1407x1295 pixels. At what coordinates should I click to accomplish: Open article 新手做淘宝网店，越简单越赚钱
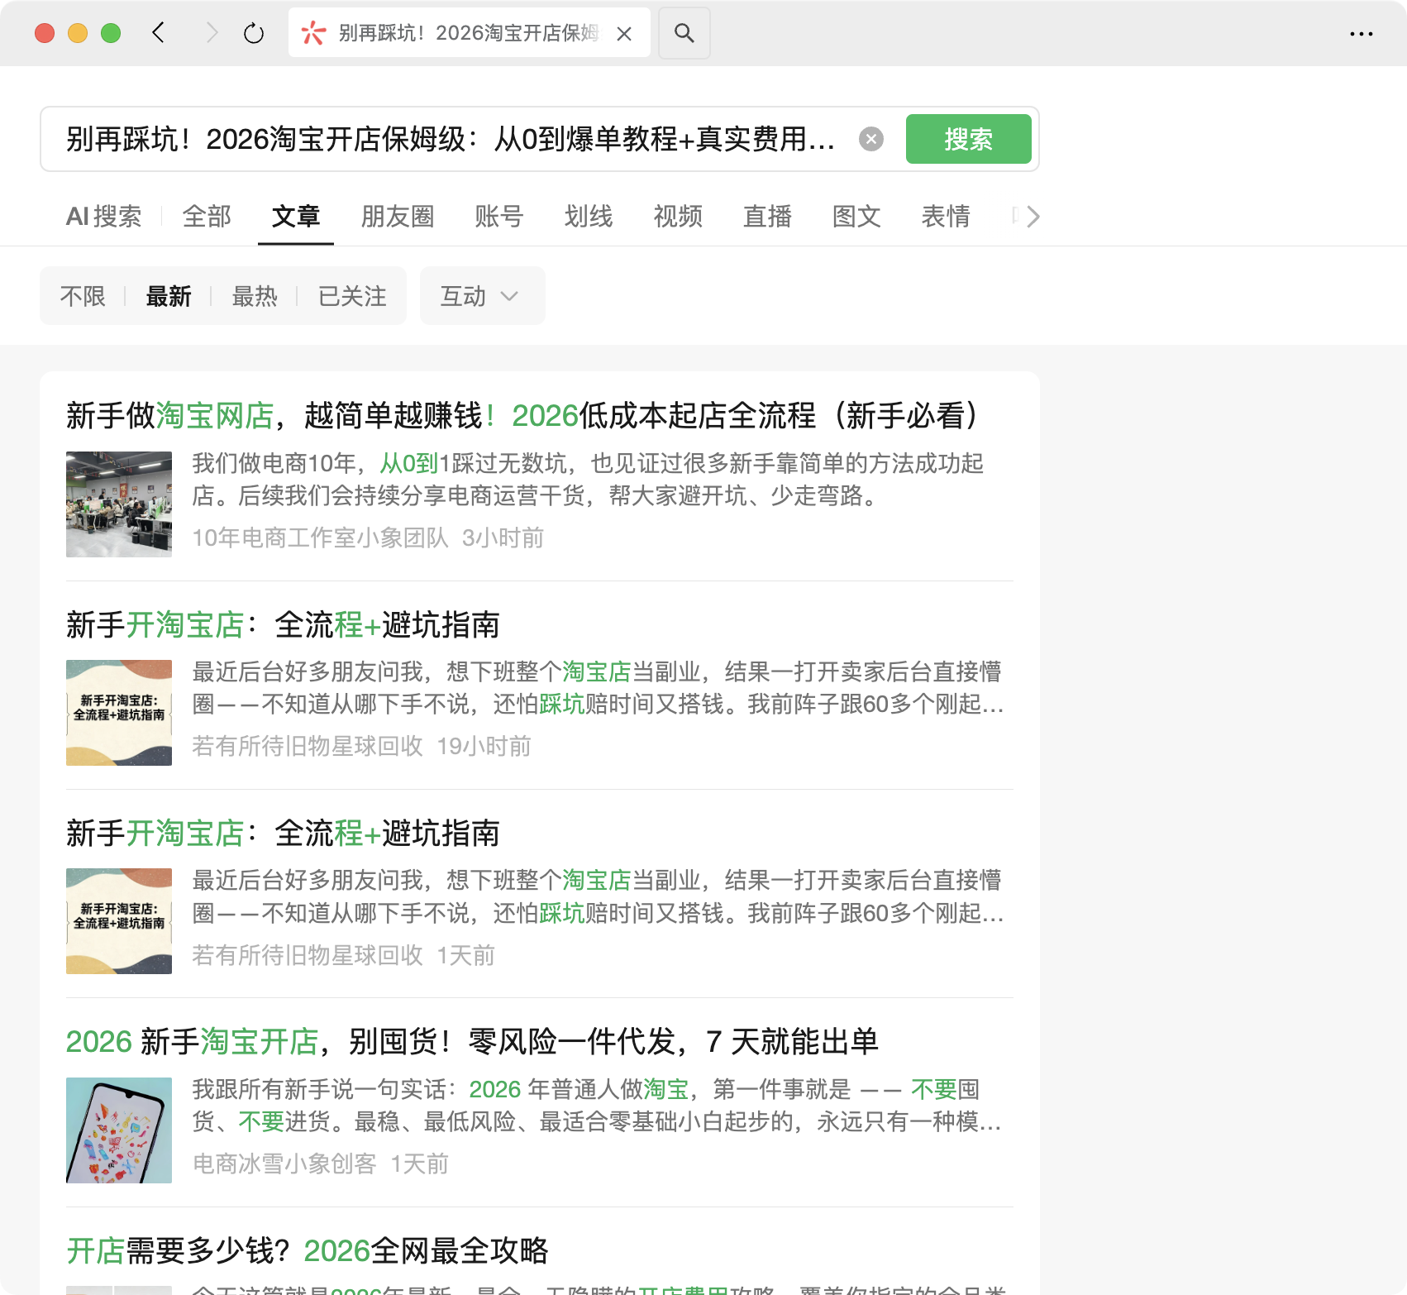tap(526, 416)
